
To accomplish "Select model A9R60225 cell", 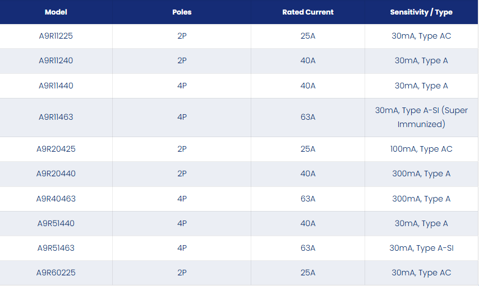I will coord(56,273).
